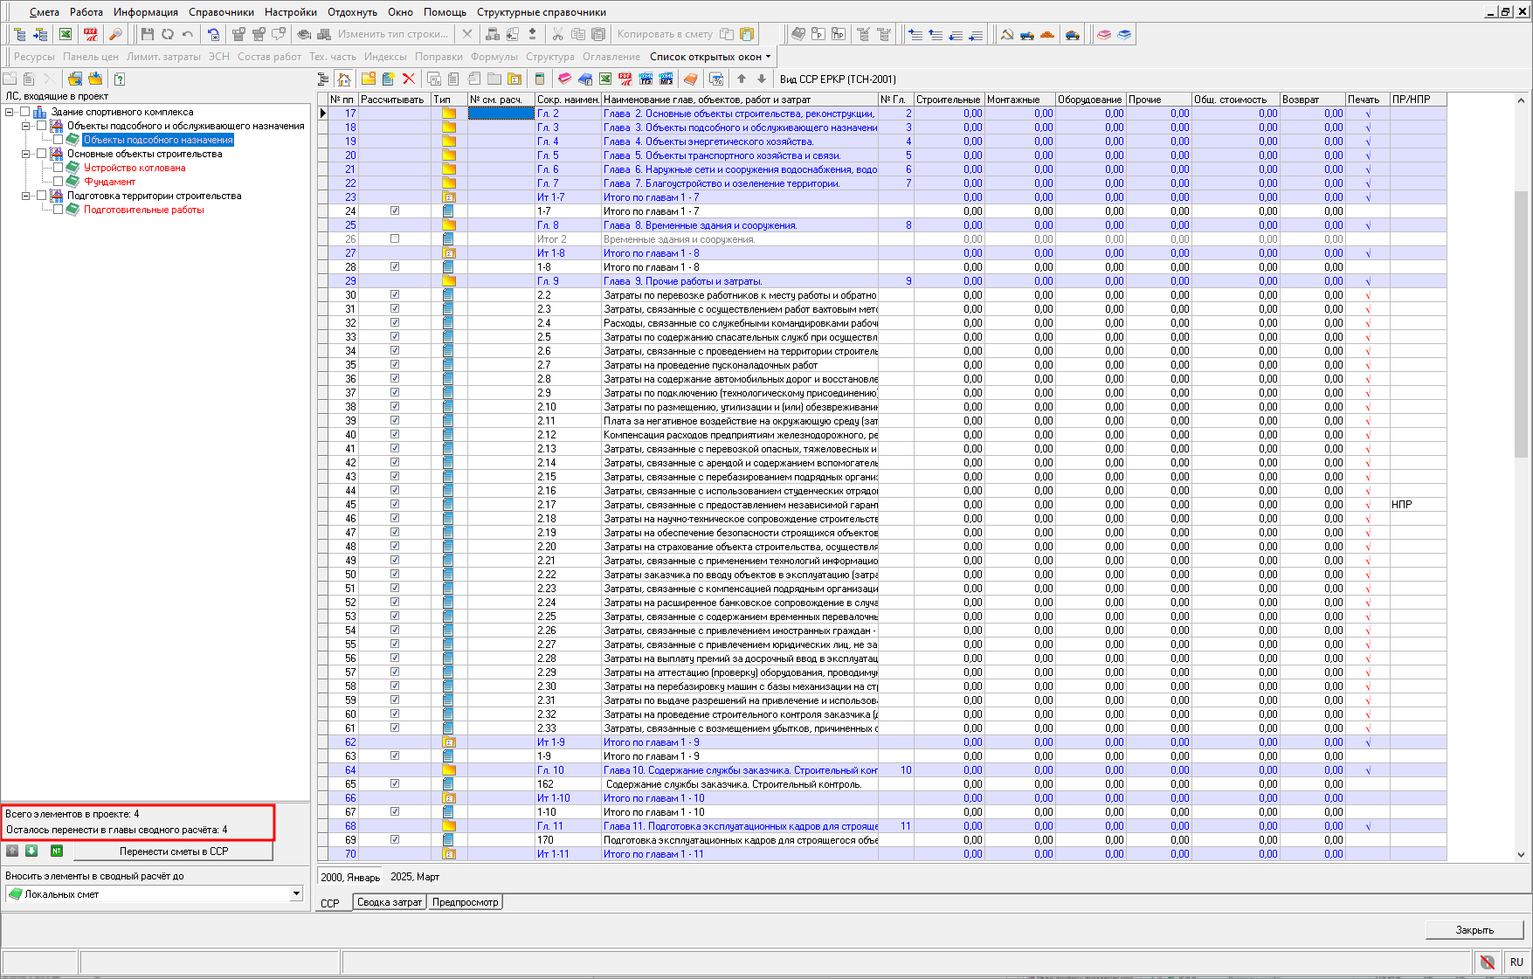Click the Excel export icon in top toolbar
The height and width of the screenshot is (979, 1533).
click(x=66, y=34)
